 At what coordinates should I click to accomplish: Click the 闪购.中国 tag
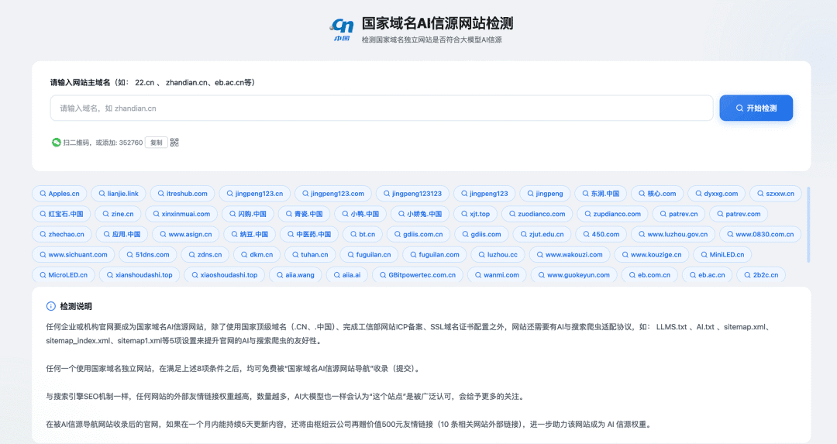248,214
